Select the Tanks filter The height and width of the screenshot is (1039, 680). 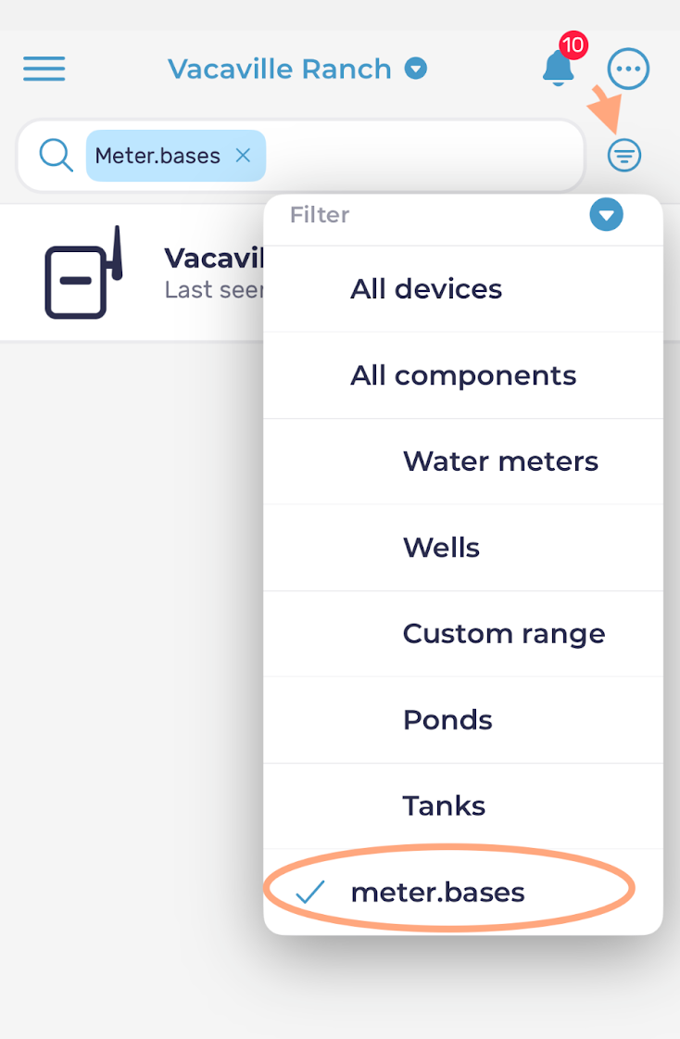pyautogui.click(x=463, y=805)
